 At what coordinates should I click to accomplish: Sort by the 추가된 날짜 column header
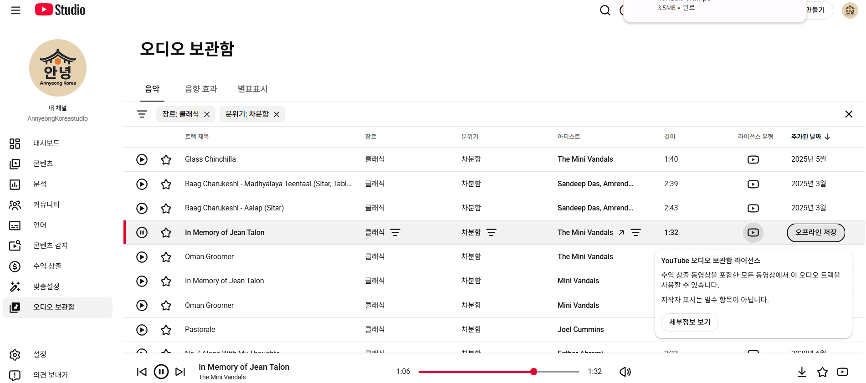click(x=811, y=137)
